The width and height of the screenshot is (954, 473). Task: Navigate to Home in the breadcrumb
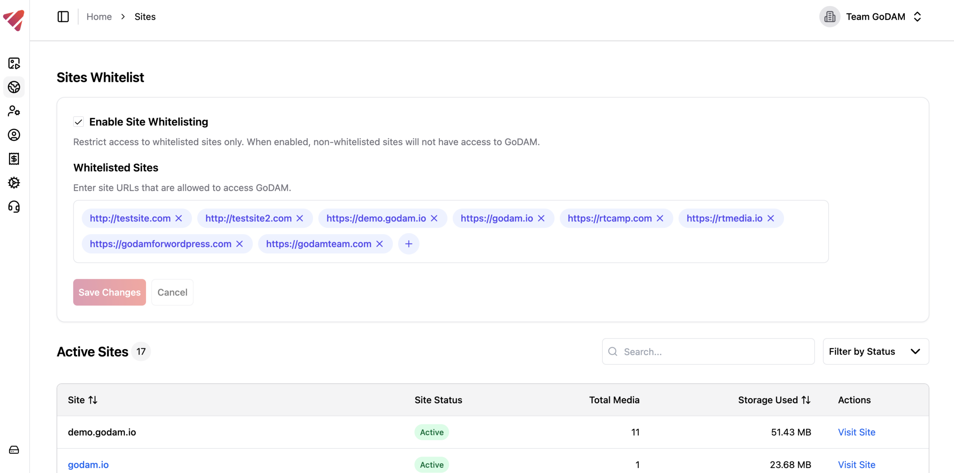pyautogui.click(x=99, y=16)
